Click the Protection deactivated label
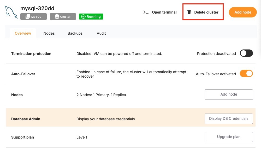This screenshot has width=261, height=150. pyautogui.click(x=216, y=54)
